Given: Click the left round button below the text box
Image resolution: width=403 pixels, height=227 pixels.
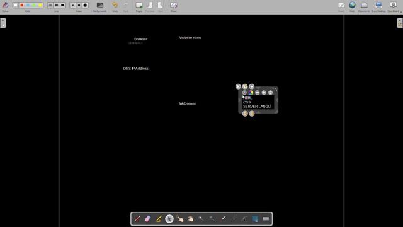Looking at the screenshot, I should coord(245,113).
